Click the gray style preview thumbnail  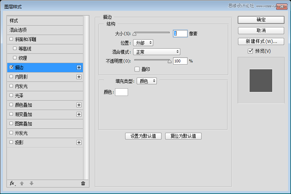point(261,80)
